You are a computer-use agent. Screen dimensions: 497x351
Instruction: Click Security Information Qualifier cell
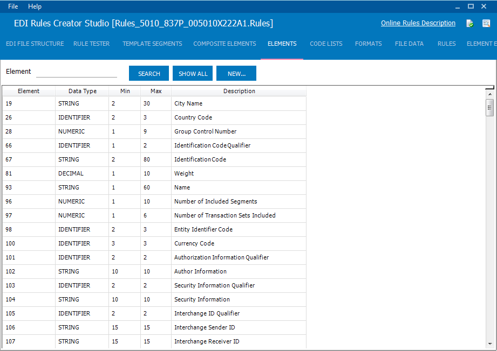click(239, 285)
